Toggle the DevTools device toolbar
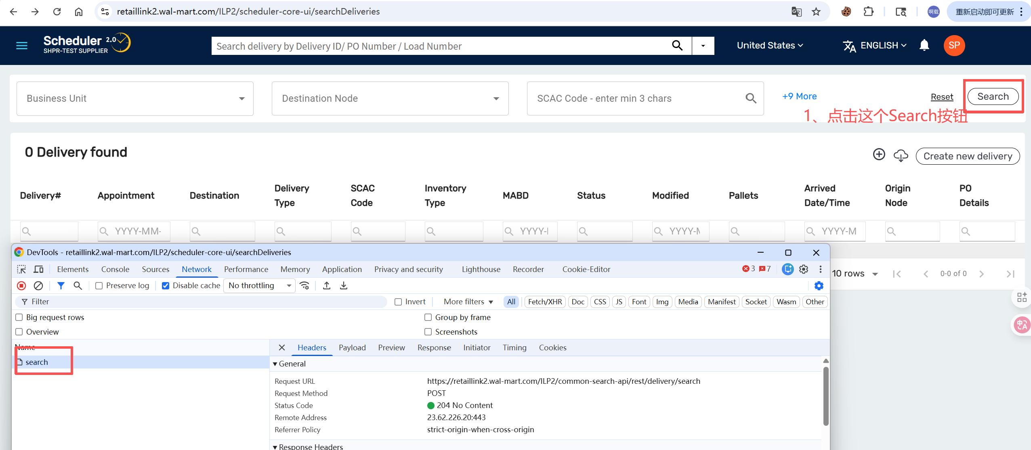The height and width of the screenshot is (450, 1031). pyautogui.click(x=39, y=269)
